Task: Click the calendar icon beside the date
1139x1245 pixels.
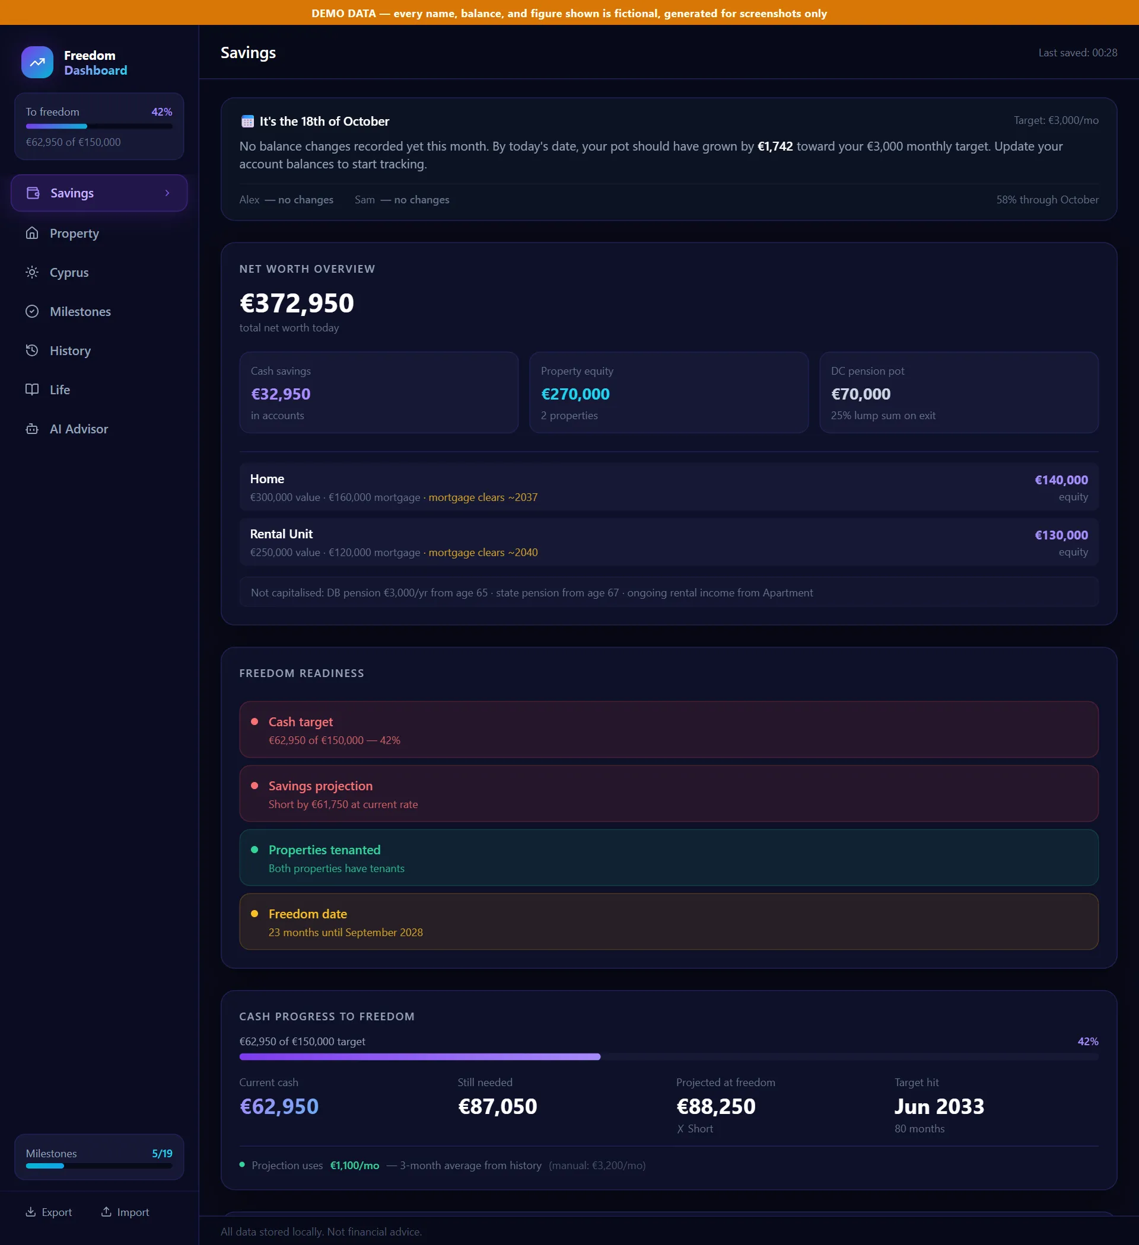Action: pyautogui.click(x=247, y=121)
